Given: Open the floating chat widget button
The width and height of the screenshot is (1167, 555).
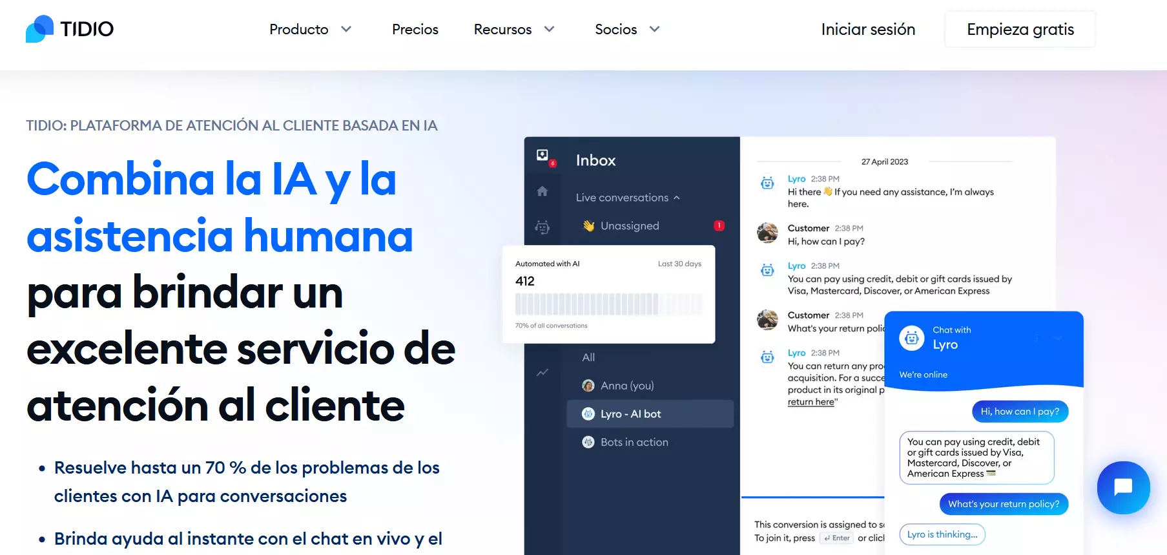Looking at the screenshot, I should coord(1123,487).
